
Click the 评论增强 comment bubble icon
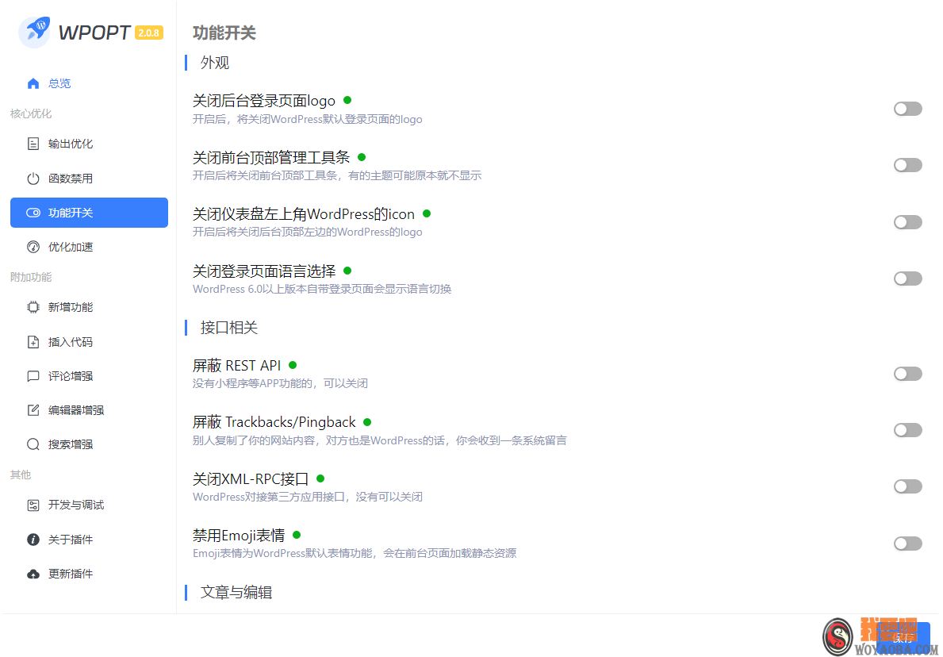pos(33,375)
